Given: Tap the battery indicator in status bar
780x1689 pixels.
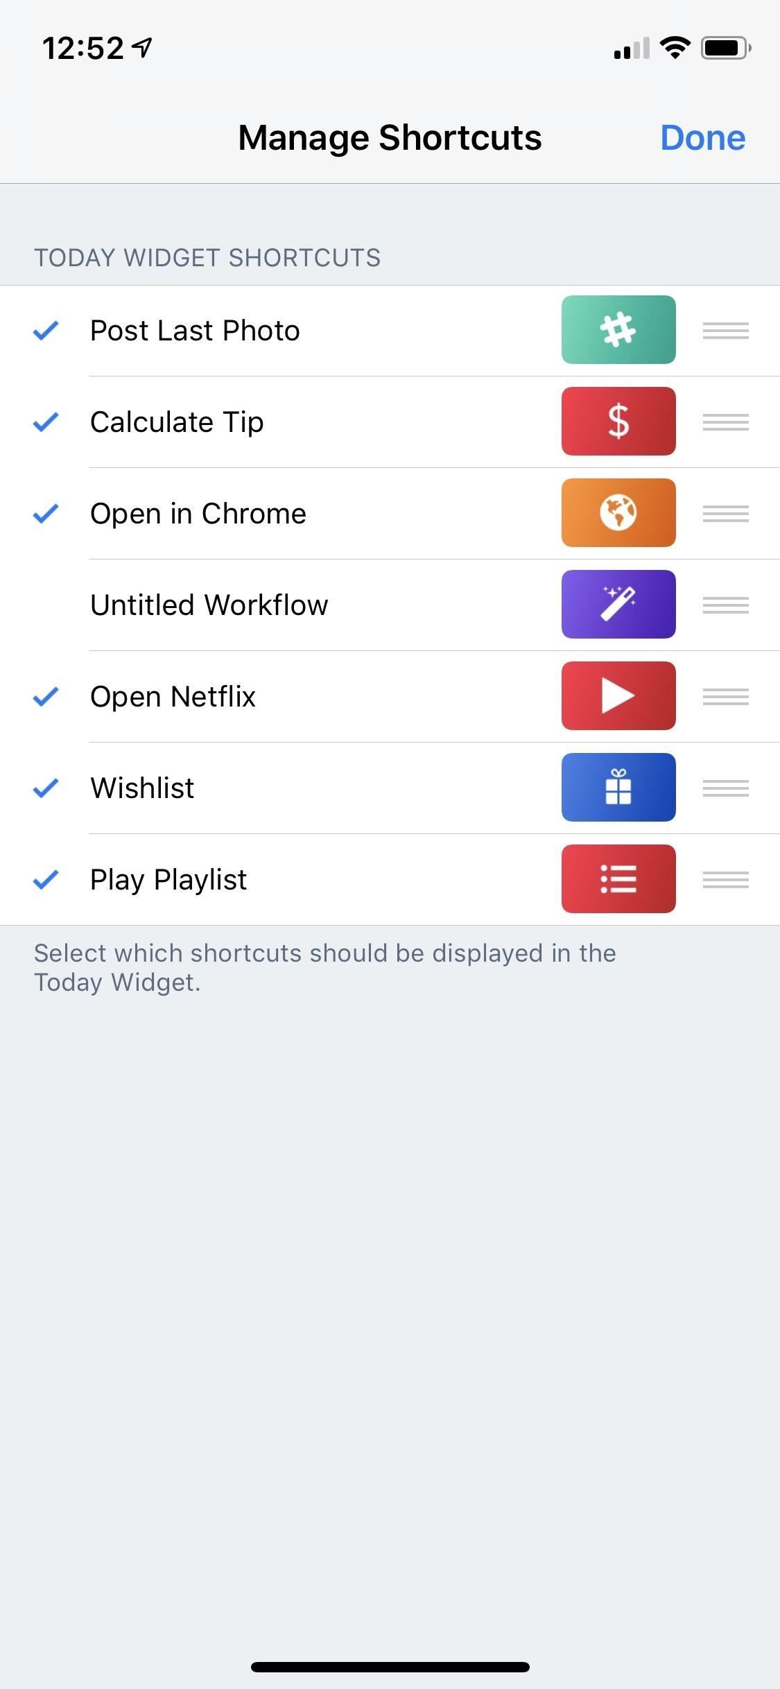Looking at the screenshot, I should (x=725, y=49).
